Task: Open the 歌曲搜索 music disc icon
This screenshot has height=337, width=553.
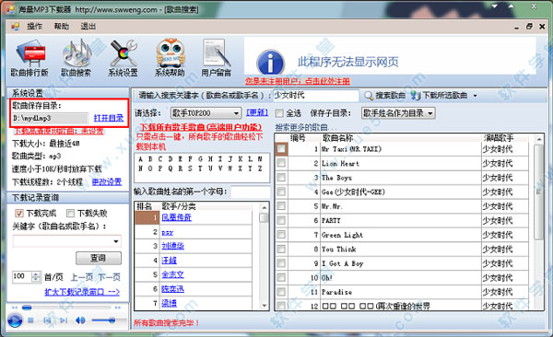Action: (x=76, y=58)
